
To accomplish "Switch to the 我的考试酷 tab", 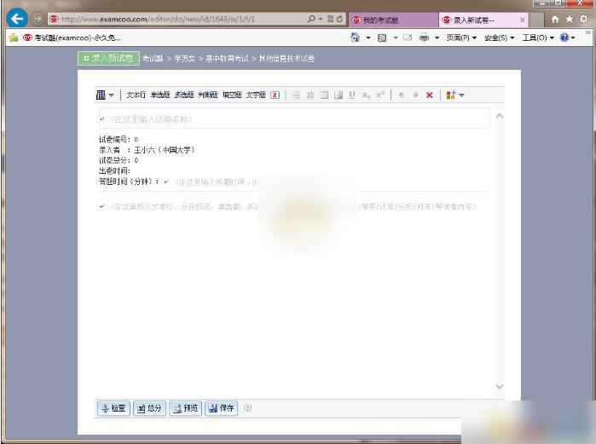I will [x=392, y=20].
